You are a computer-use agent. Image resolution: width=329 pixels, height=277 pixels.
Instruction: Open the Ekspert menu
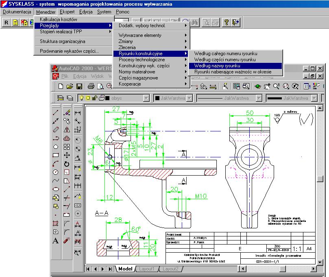tap(67, 12)
